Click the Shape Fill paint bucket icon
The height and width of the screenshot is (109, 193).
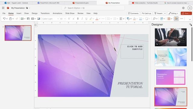pyautogui.click(x=134, y=19)
